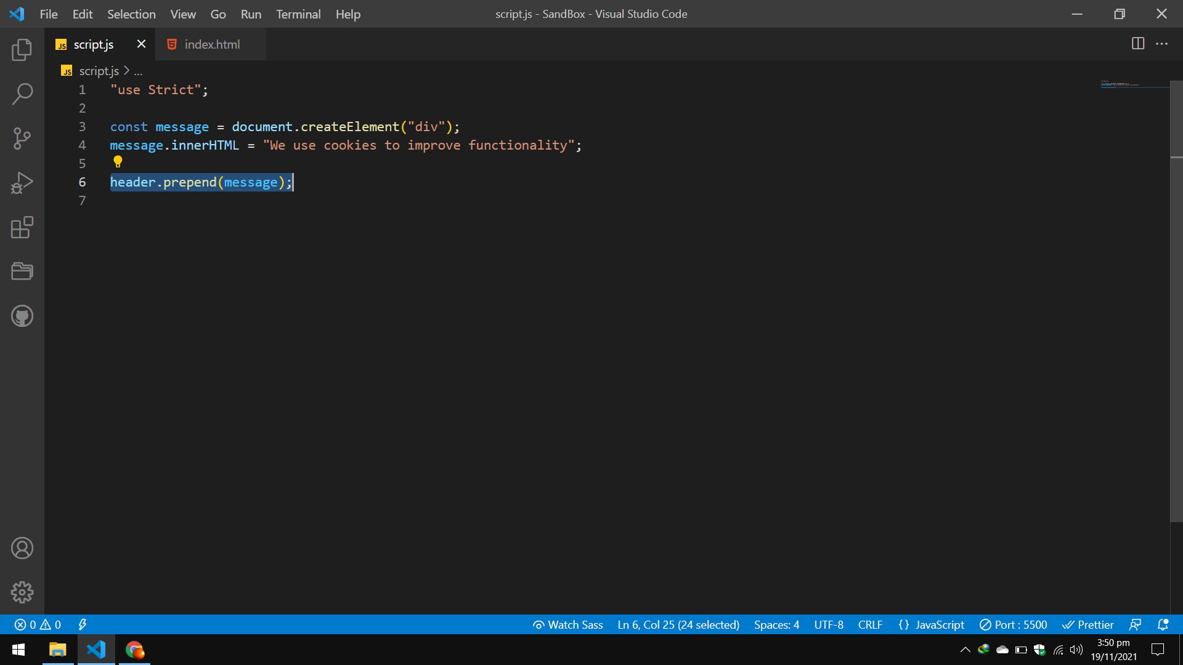
Task: Open the Manage gear icon
Action: tap(22, 592)
